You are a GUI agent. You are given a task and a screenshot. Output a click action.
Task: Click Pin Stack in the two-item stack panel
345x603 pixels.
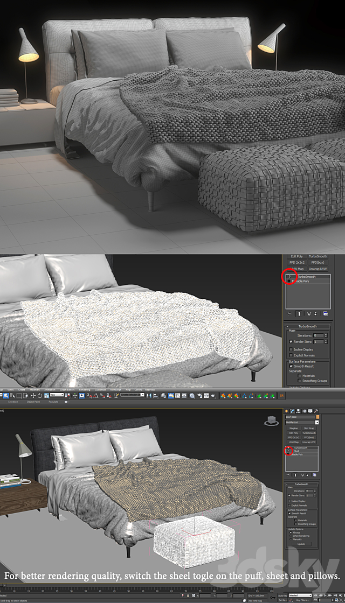point(289,313)
